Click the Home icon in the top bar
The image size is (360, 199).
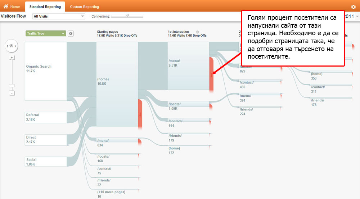[x=6, y=6]
